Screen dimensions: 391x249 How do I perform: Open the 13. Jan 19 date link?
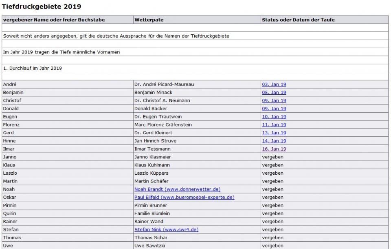[274, 133]
